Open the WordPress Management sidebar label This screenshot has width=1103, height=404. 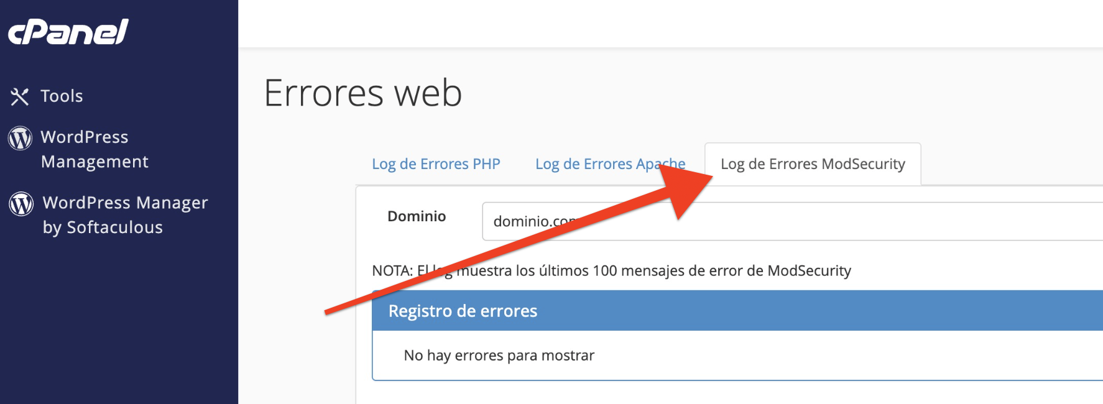pyautogui.click(x=94, y=149)
